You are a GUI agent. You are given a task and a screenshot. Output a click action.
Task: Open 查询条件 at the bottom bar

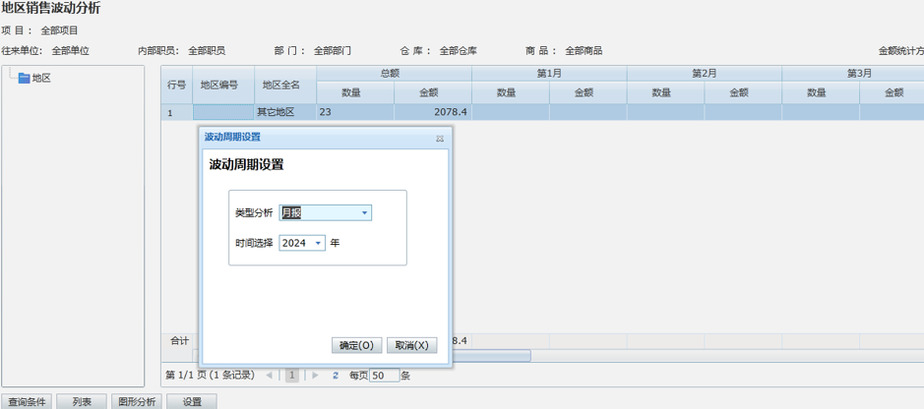click(28, 401)
